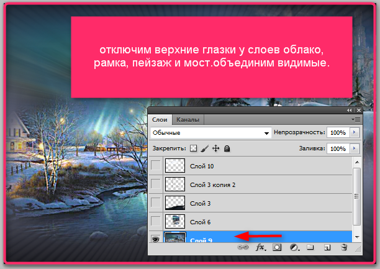Show Слой 3 visibility box

[x=156, y=203]
